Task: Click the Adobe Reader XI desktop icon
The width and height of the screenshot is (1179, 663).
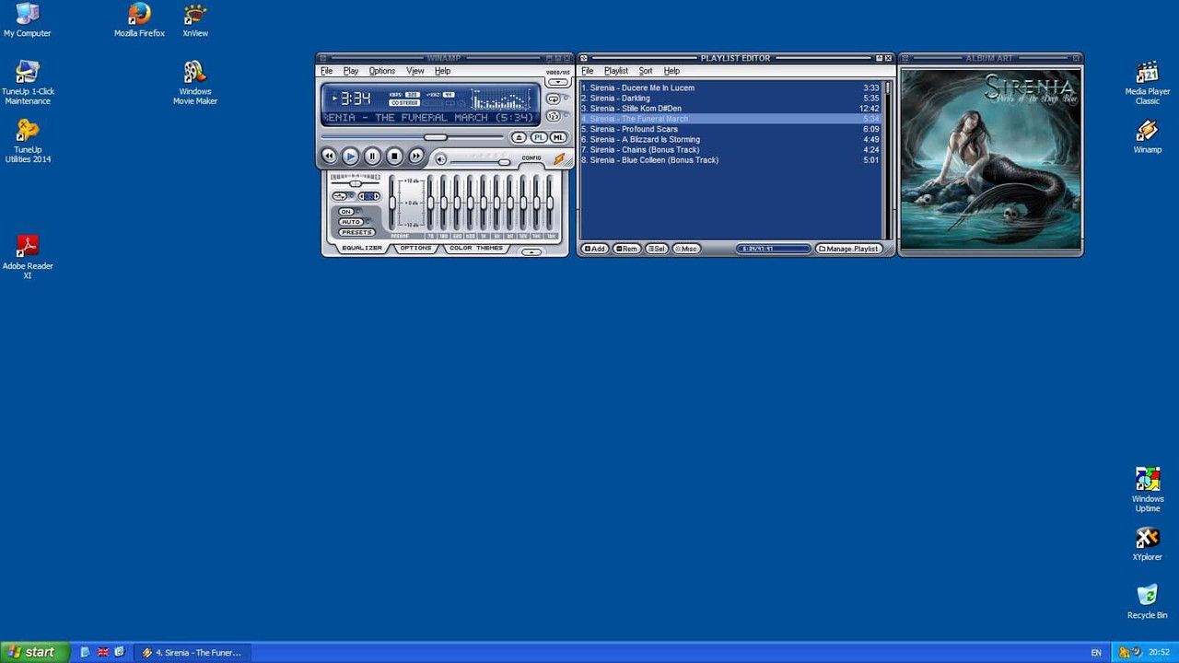Action: 28,257
